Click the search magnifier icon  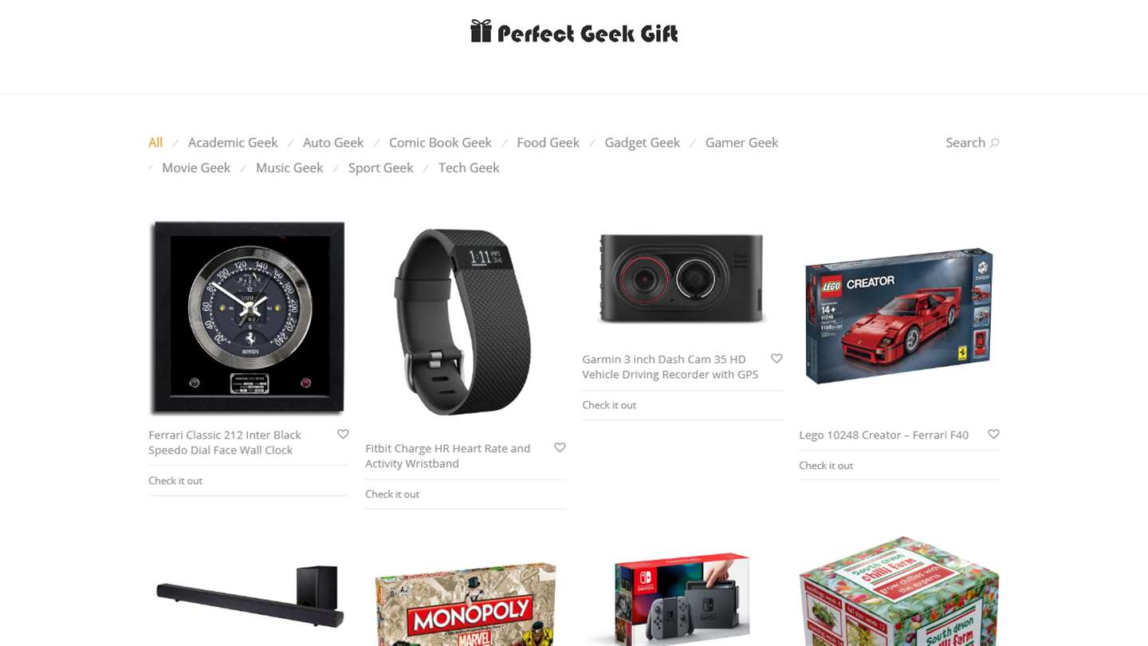tap(994, 143)
